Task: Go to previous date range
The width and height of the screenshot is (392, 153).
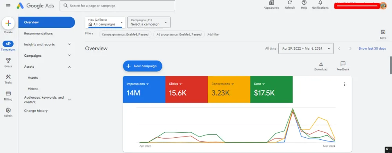Action: [339, 49]
